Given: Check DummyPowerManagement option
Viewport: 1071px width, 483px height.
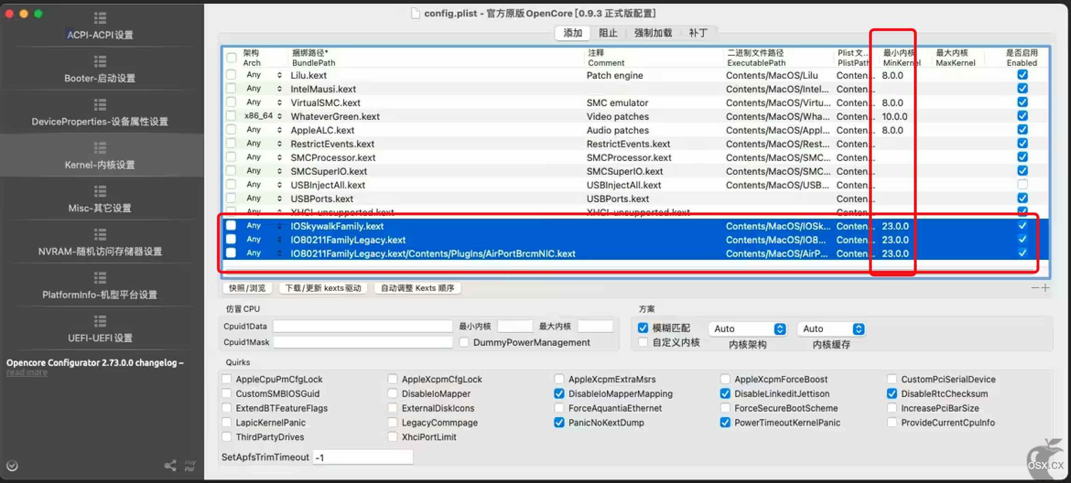Looking at the screenshot, I should 464,342.
